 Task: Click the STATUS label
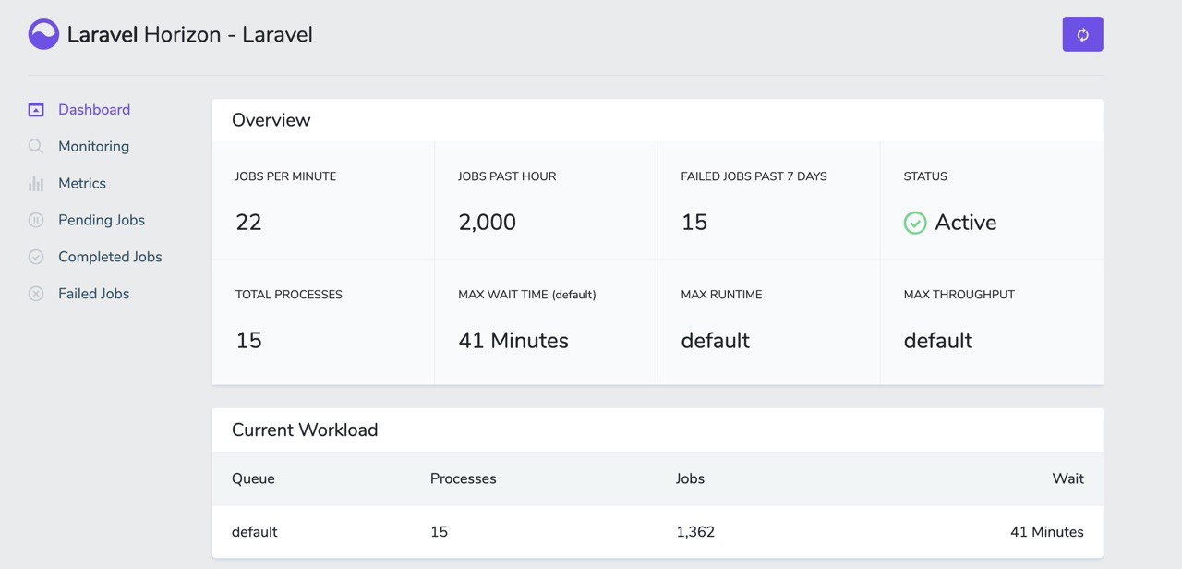click(925, 176)
